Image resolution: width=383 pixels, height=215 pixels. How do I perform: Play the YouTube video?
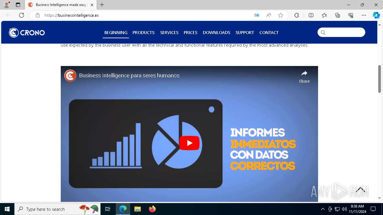[x=189, y=143]
